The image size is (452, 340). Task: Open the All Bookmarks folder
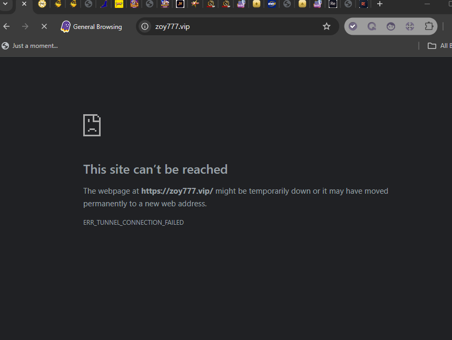tap(439, 46)
